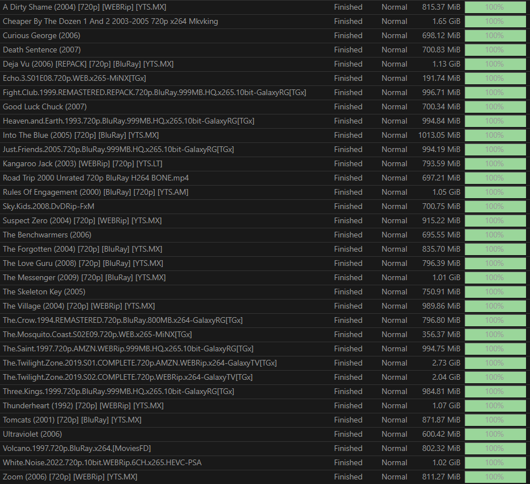Click Thunderheart (1992) torrent name
The width and height of the screenshot is (530, 484).
83,405
